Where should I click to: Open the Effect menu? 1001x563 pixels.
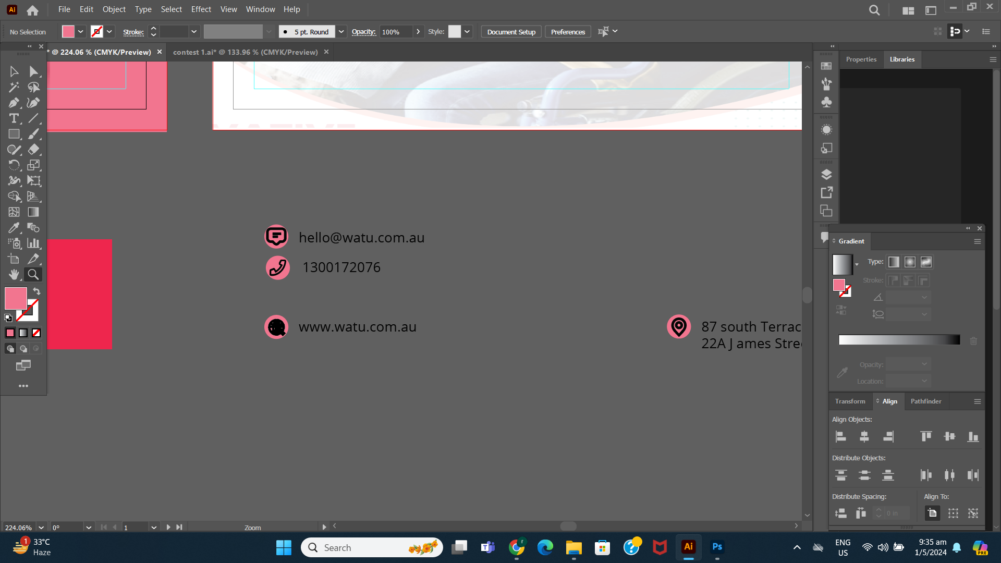click(x=201, y=9)
